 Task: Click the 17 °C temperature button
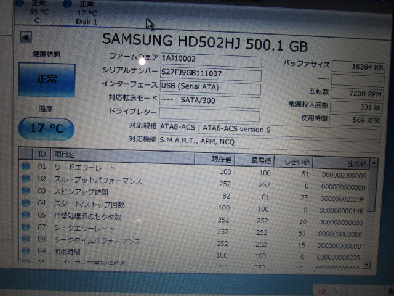tap(46, 128)
